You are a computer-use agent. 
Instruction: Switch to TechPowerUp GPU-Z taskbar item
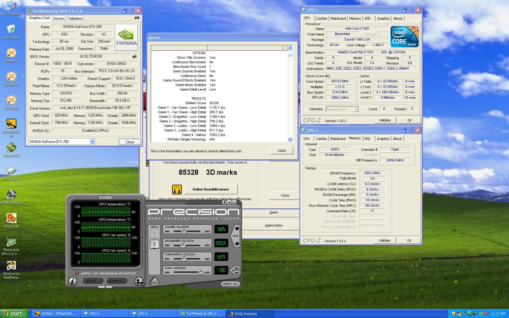(x=202, y=314)
